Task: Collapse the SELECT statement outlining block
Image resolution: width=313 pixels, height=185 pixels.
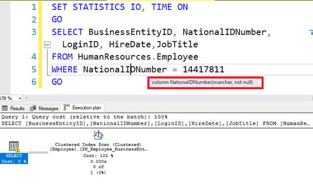Action: tap(47, 45)
